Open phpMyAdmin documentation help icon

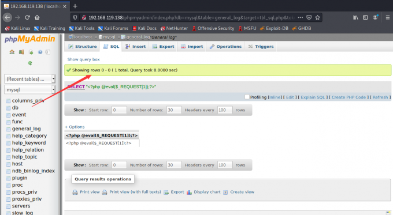[x=40, y=52]
